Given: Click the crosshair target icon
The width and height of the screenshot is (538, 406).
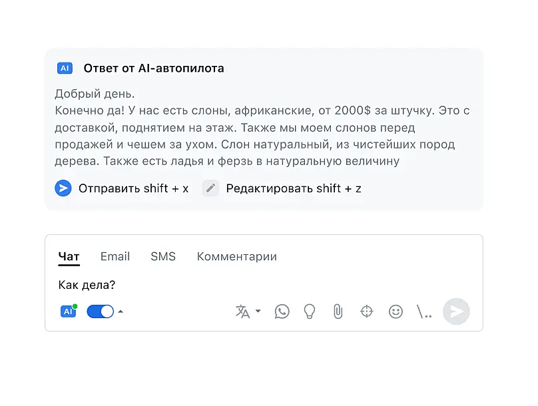Looking at the screenshot, I should click(x=366, y=311).
